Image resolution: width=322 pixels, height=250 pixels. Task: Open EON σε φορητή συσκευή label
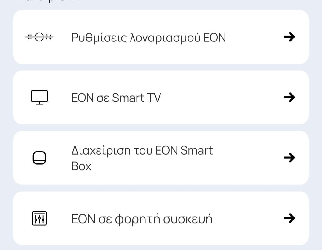142,219
